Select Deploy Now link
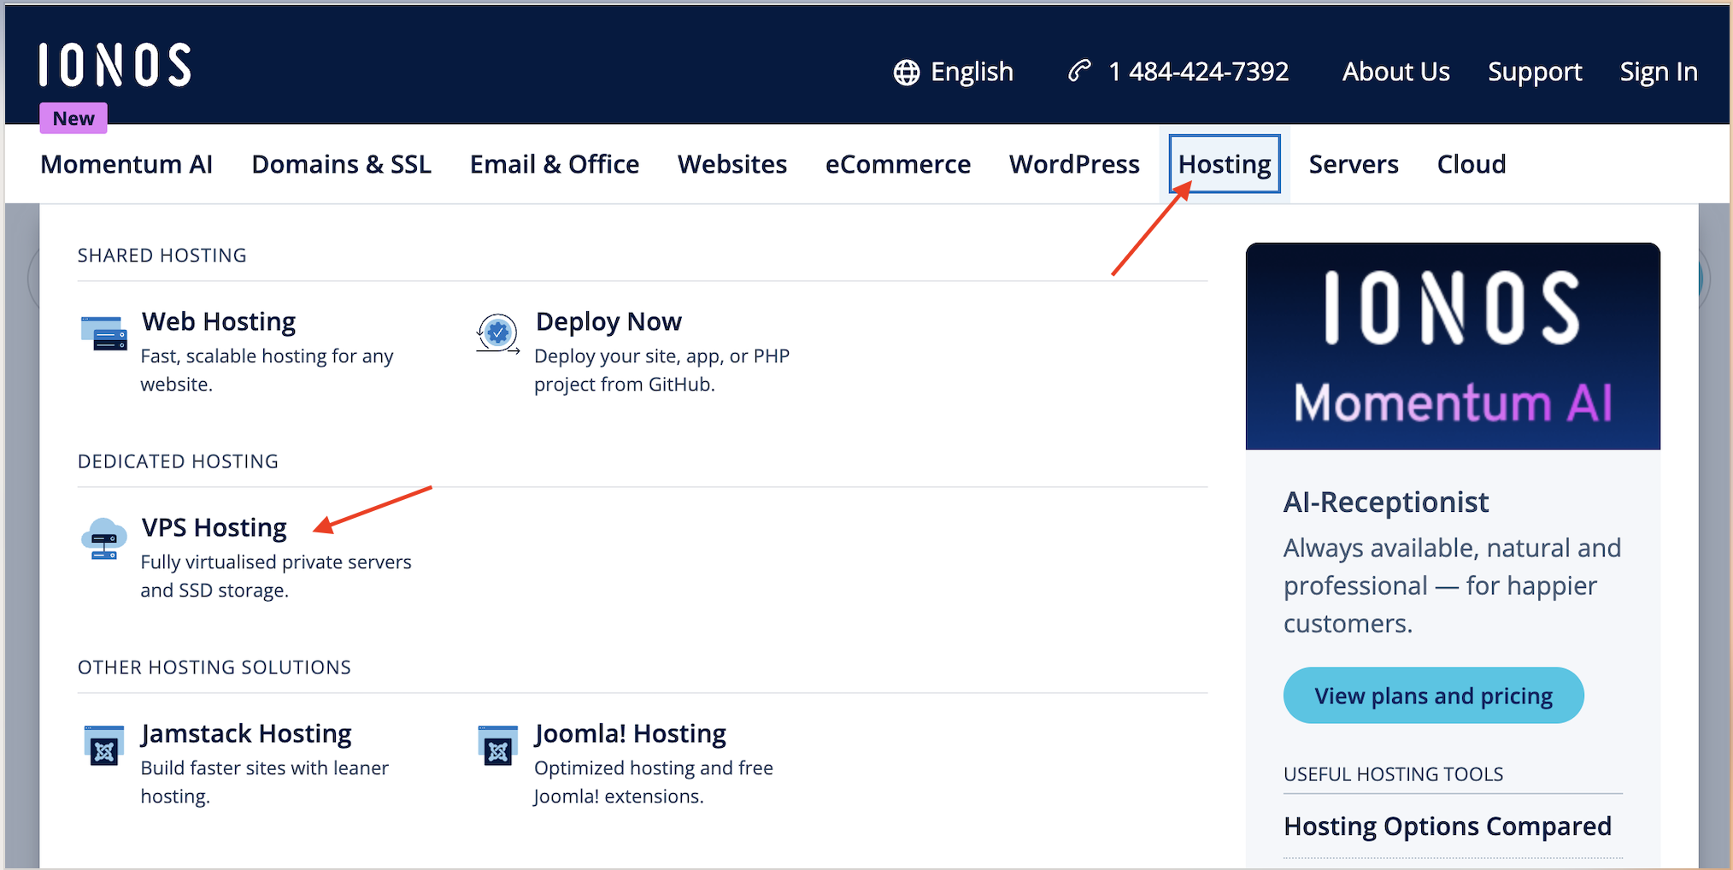The height and width of the screenshot is (870, 1733). click(608, 321)
